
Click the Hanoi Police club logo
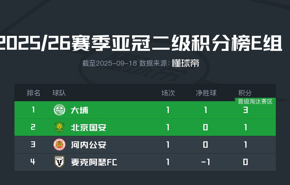[59, 145]
